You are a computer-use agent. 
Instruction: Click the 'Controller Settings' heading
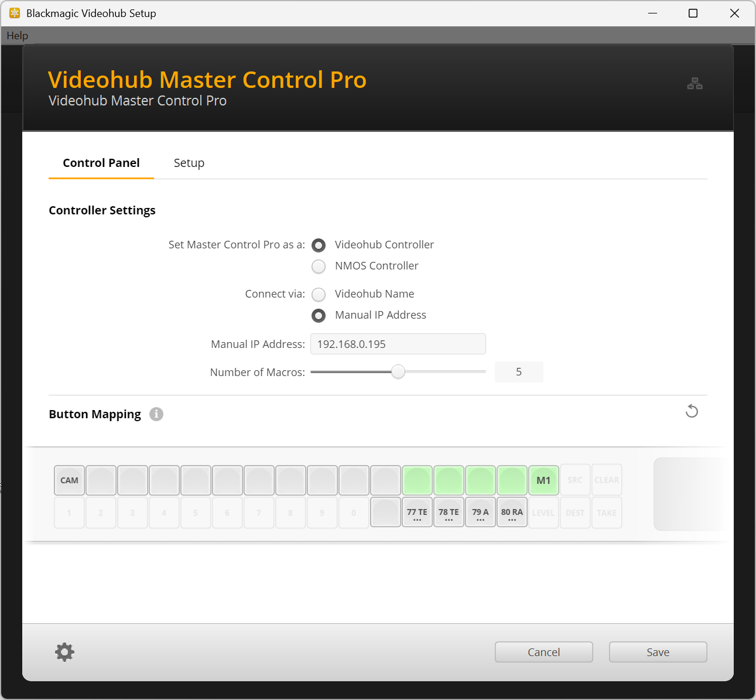102,210
